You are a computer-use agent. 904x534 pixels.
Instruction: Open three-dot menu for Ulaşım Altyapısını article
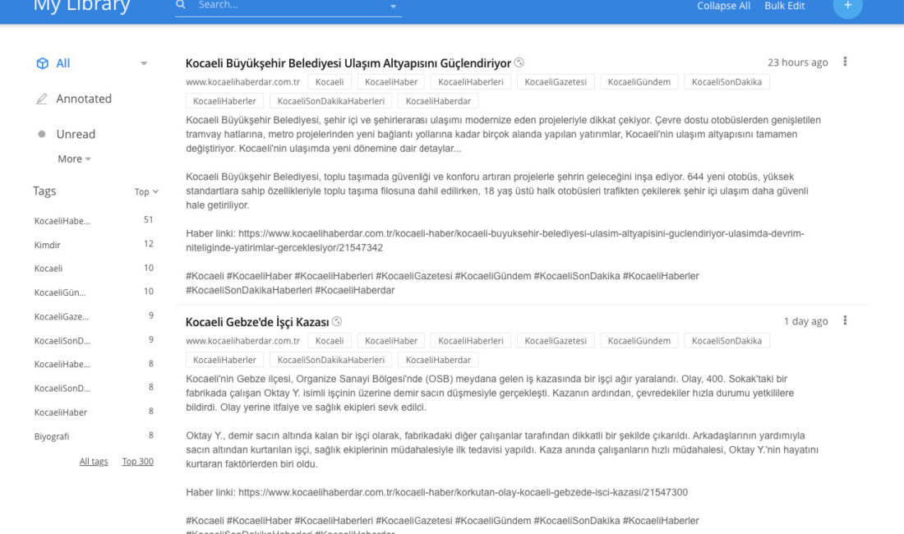(845, 62)
